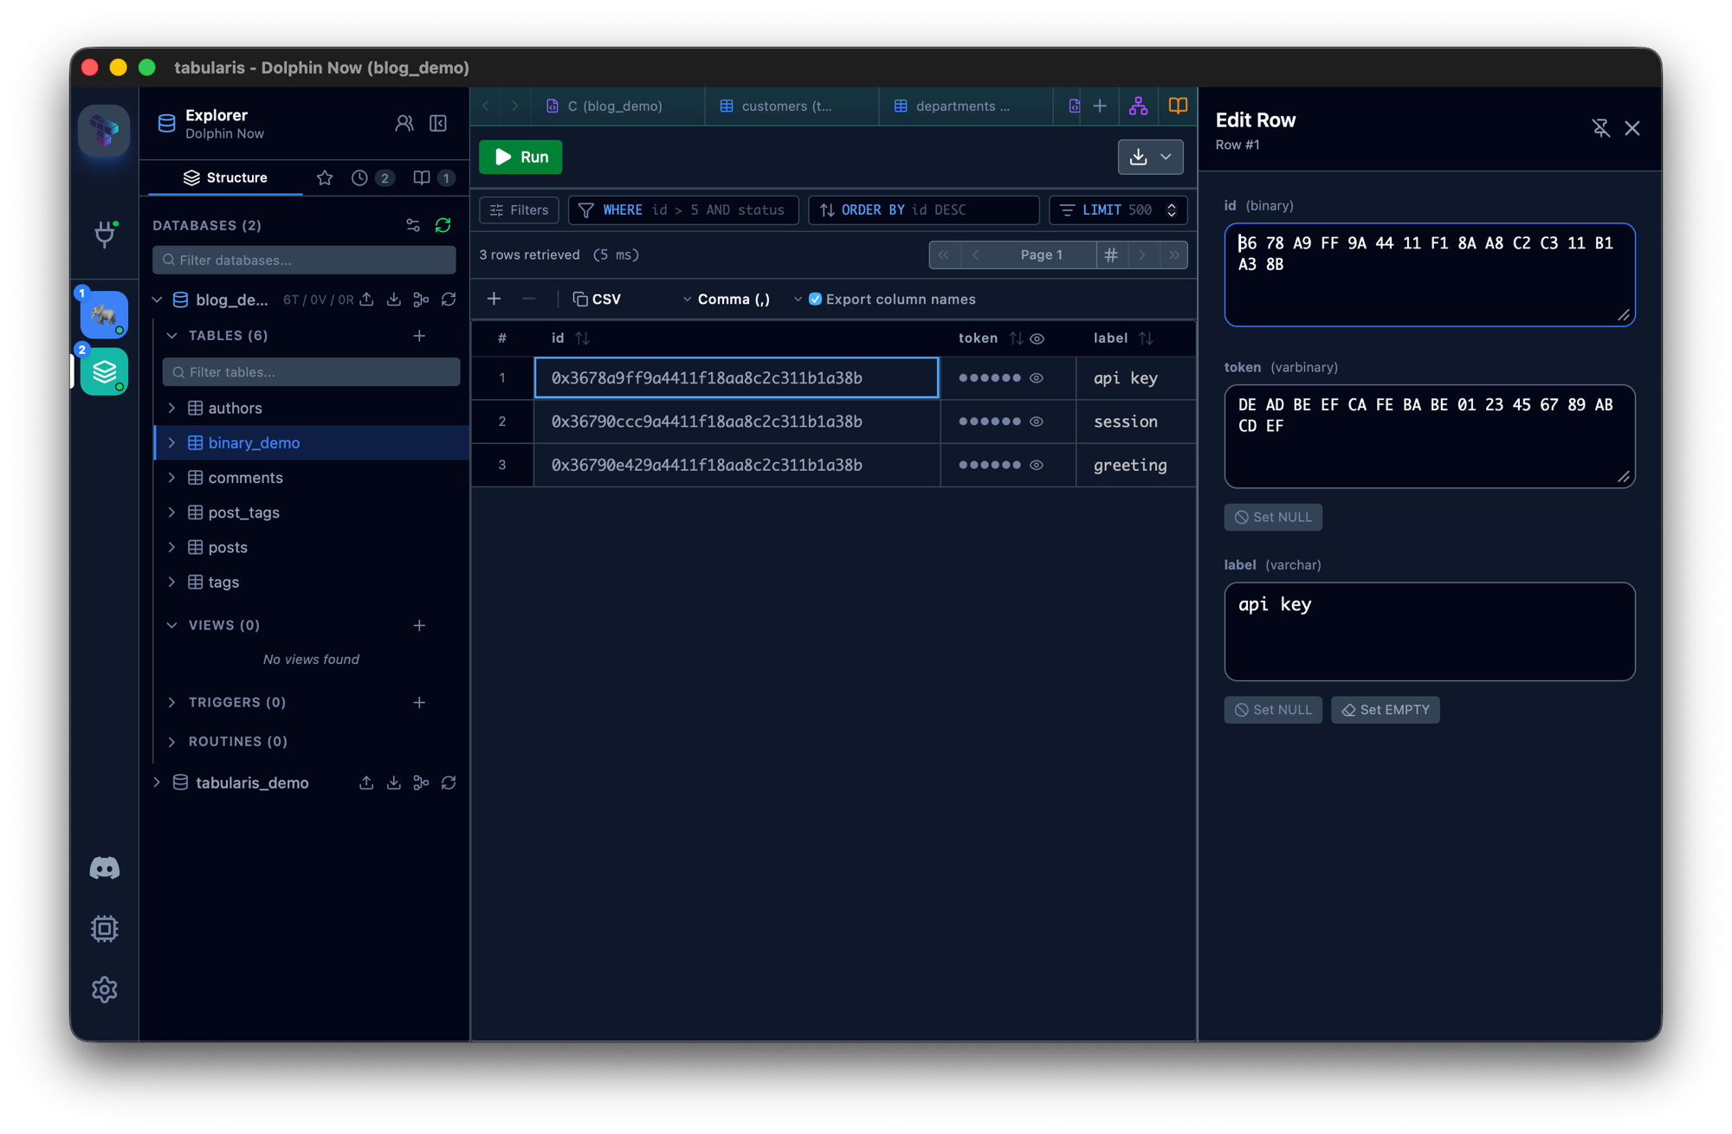Expand the authors table
This screenshot has width=1732, height=1134.
tap(171, 408)
